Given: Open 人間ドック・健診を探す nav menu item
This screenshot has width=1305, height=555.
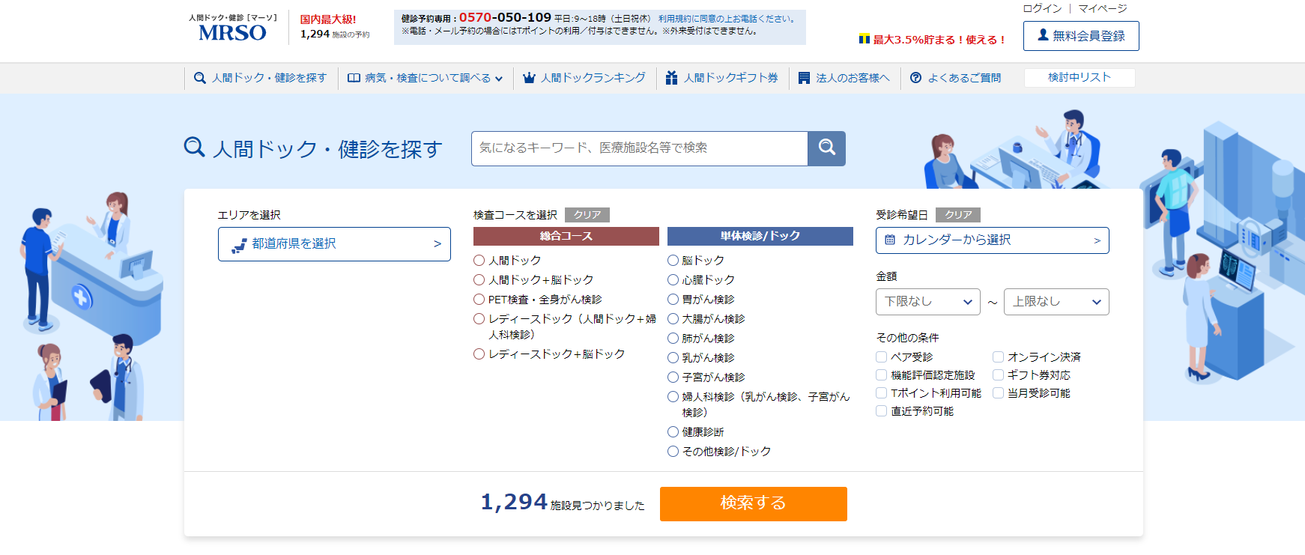Looking at the screenshot, I should click(x=261, y=78).
